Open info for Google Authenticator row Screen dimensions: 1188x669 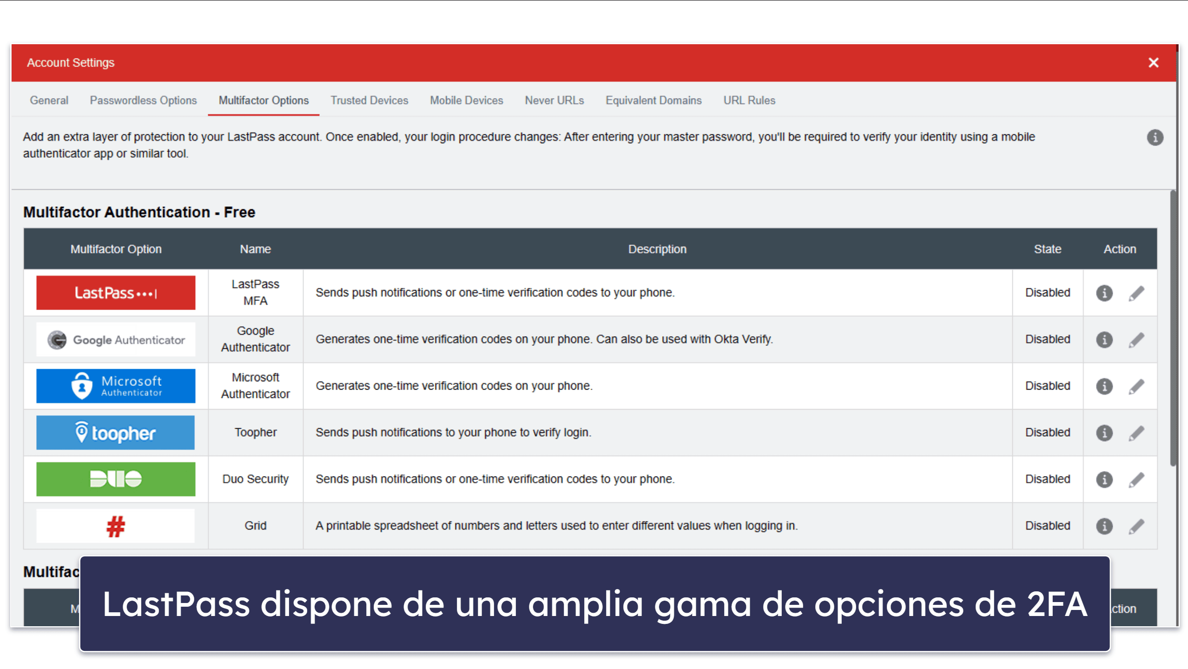pos(1104,339)
